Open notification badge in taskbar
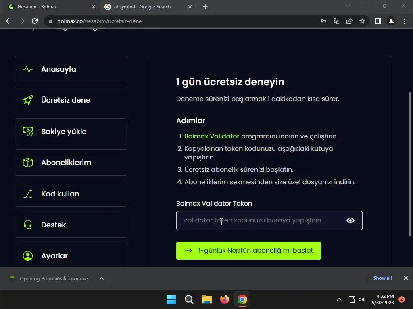 click(x=402, y=299)
